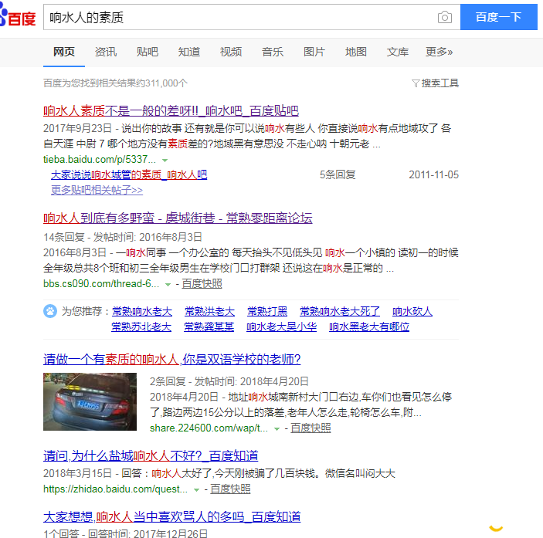
Task: Open the 搜索工具 filter
Action: pyautogui.click(x=436, y=83)
